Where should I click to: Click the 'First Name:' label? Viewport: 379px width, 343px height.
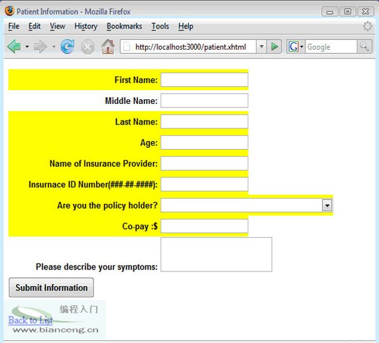[136, 80]
